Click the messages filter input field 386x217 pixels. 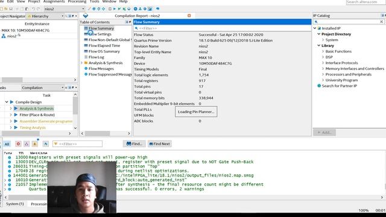pos(77,143)
